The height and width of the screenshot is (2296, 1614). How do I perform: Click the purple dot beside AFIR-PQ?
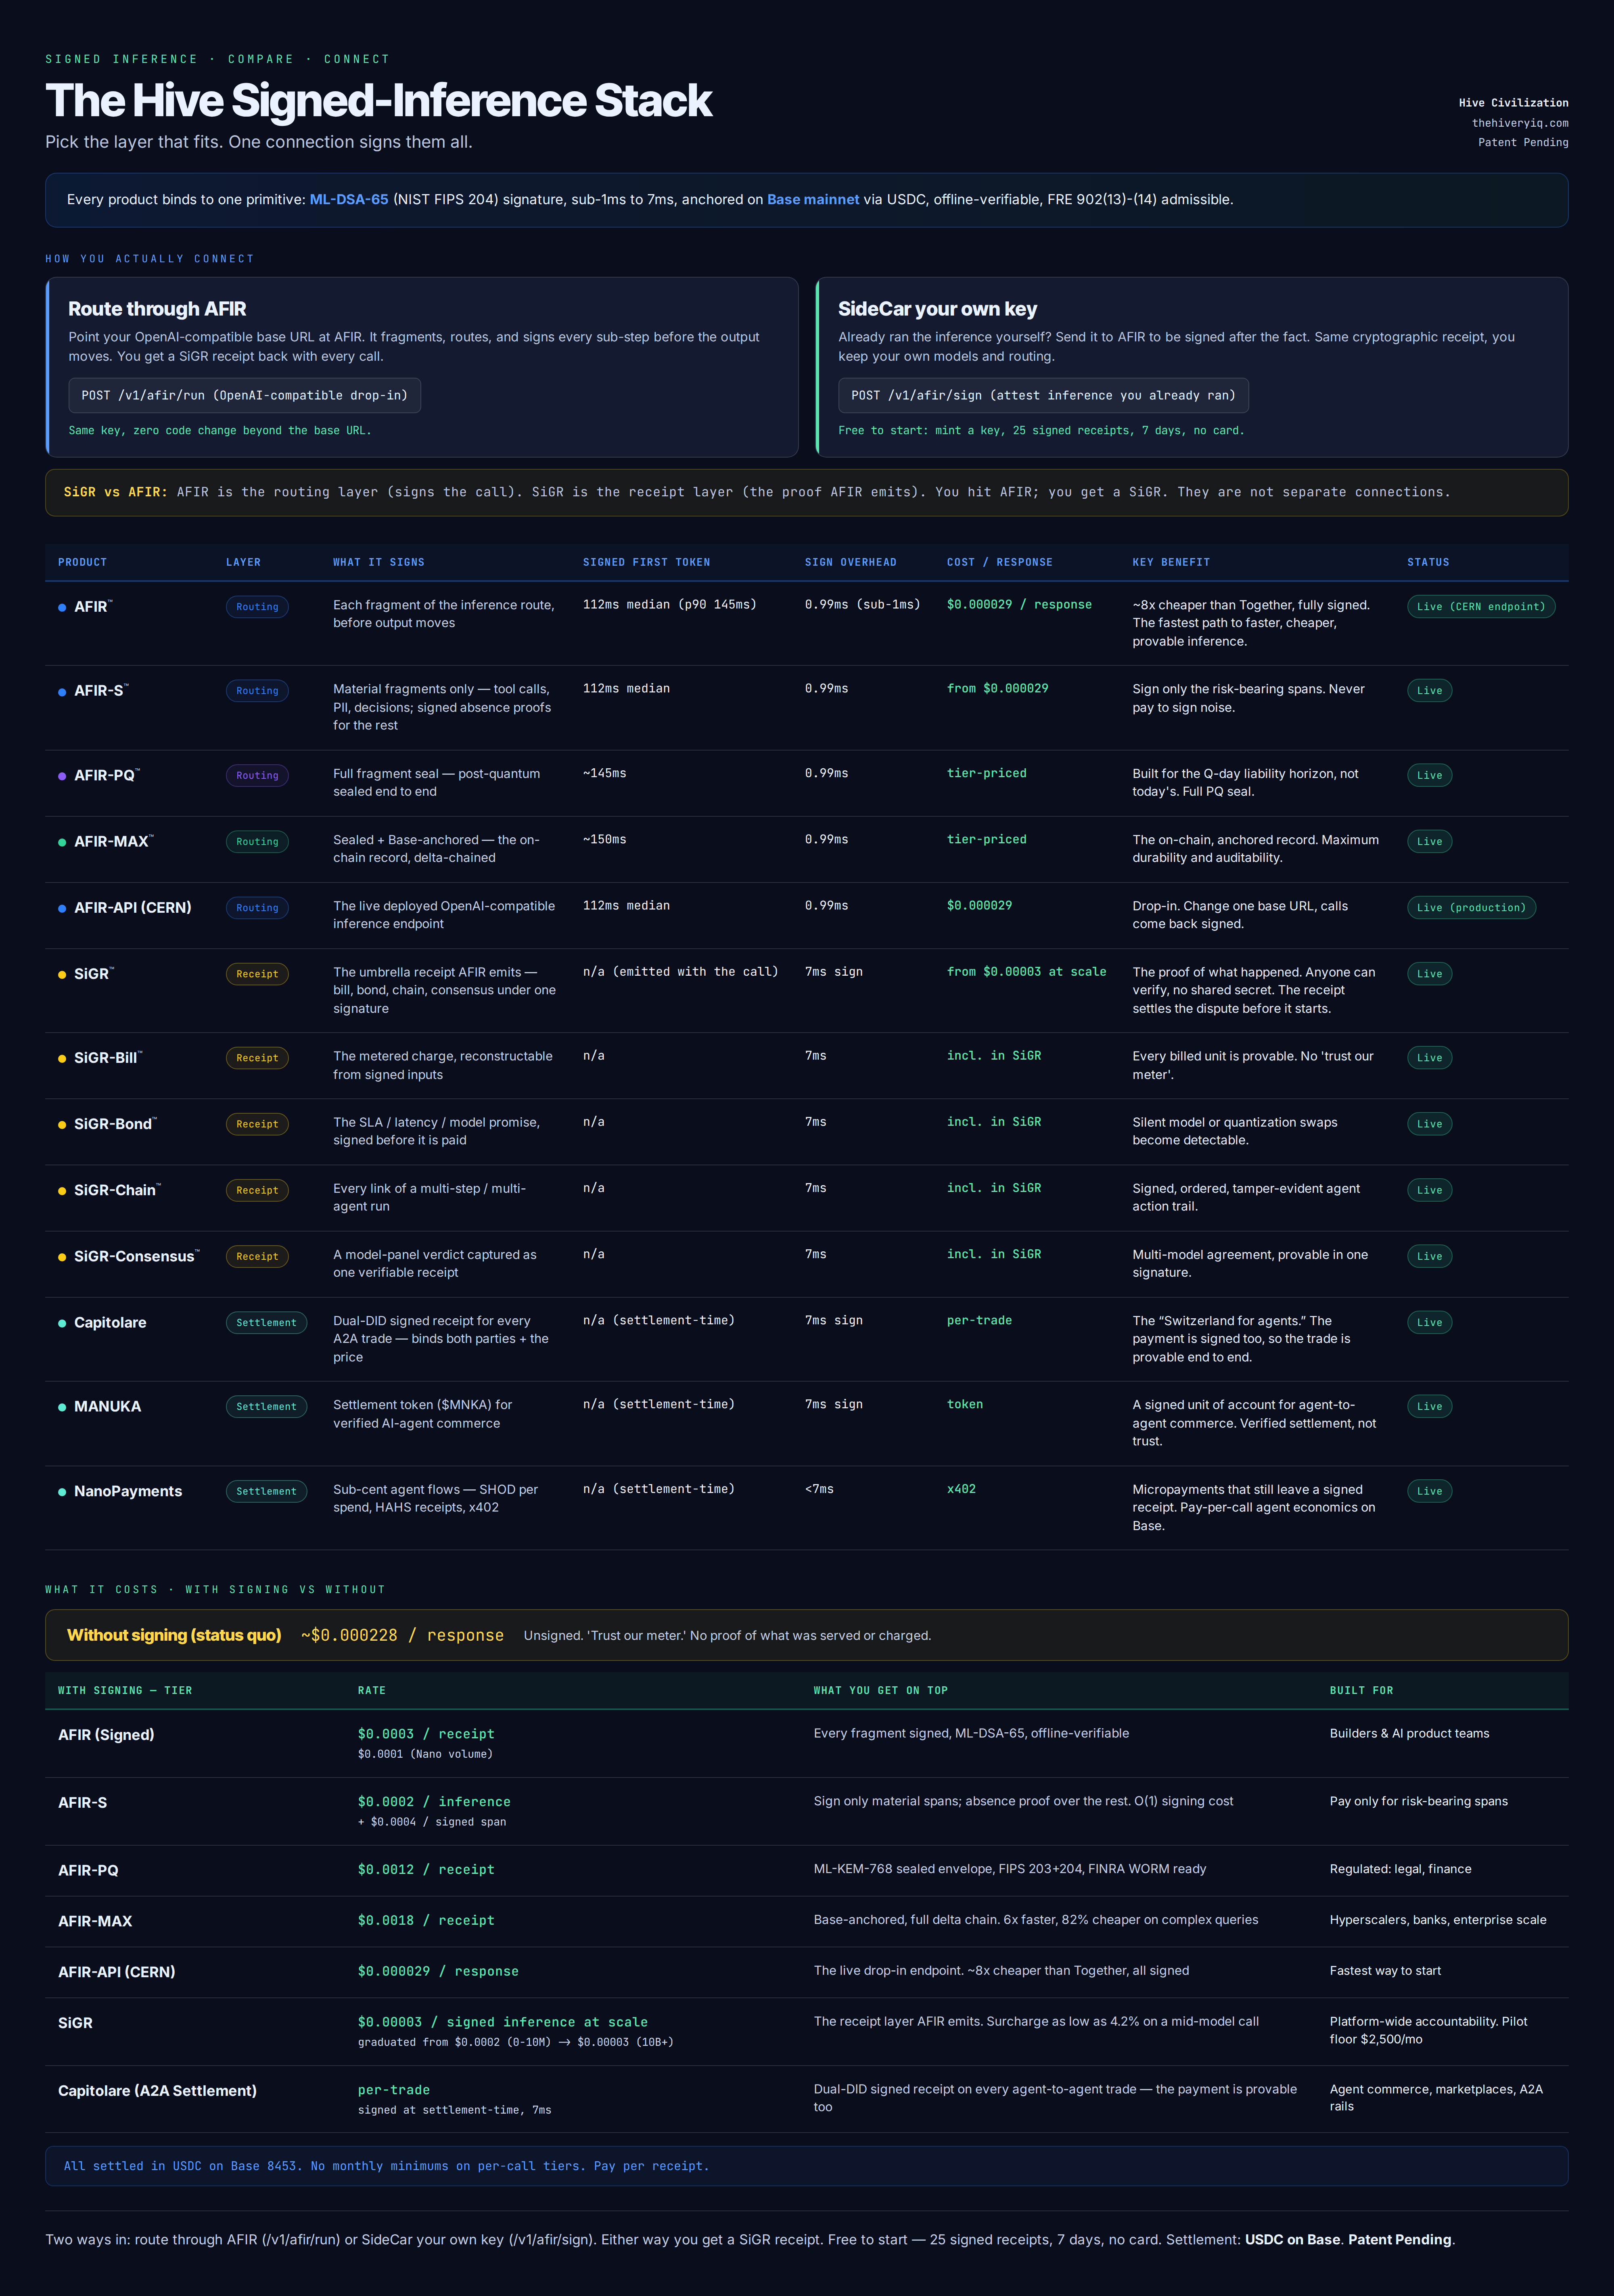(x=62, y=776)
